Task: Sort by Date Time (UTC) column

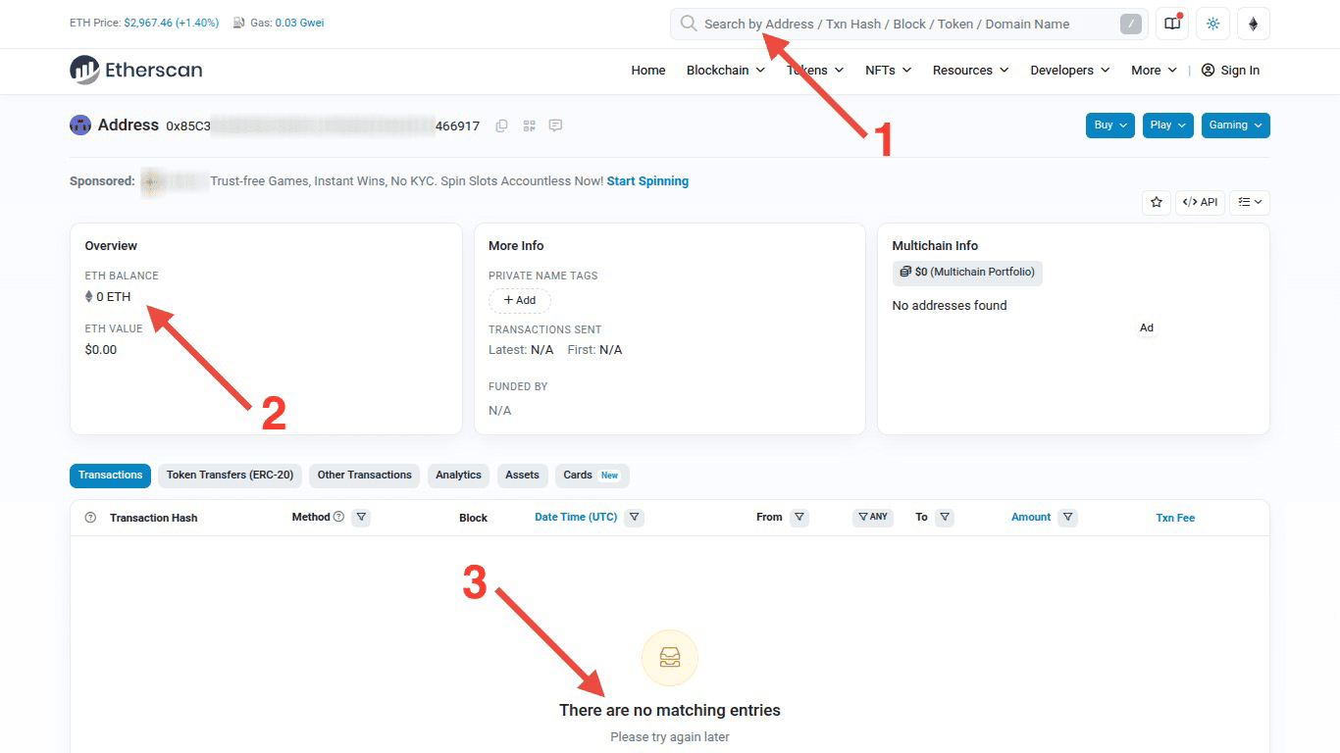Action: (x=576, y=517)
